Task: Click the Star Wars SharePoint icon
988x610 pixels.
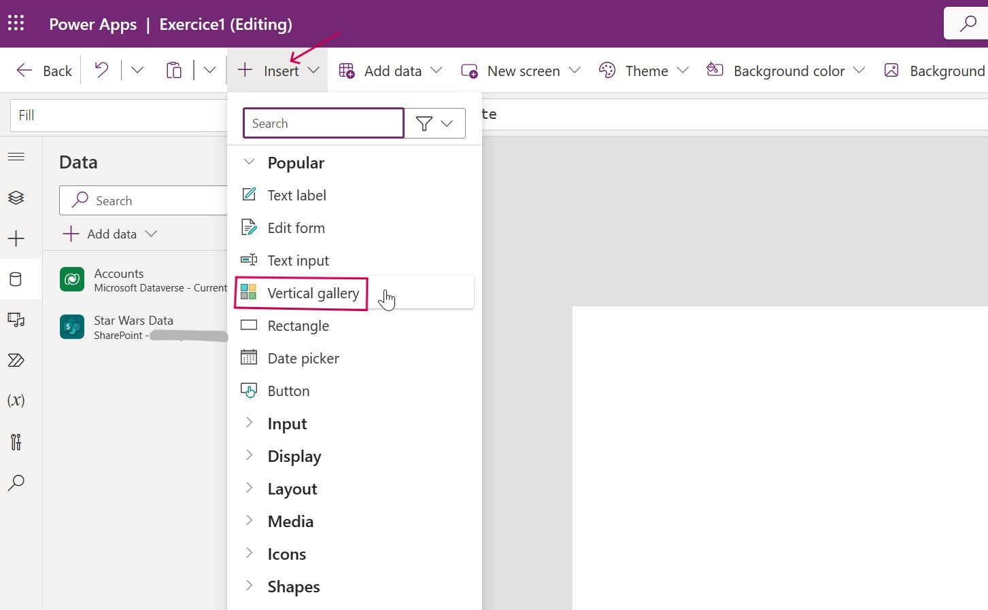Action: click(x=72, y=327)
